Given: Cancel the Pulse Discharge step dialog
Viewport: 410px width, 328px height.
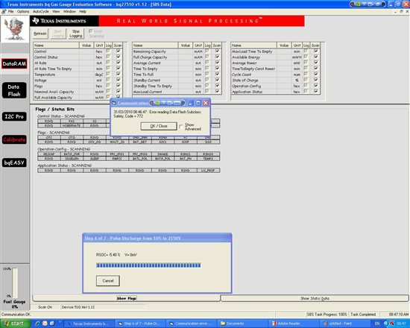Looking at the screenshot, I should (x=108, y=280).
